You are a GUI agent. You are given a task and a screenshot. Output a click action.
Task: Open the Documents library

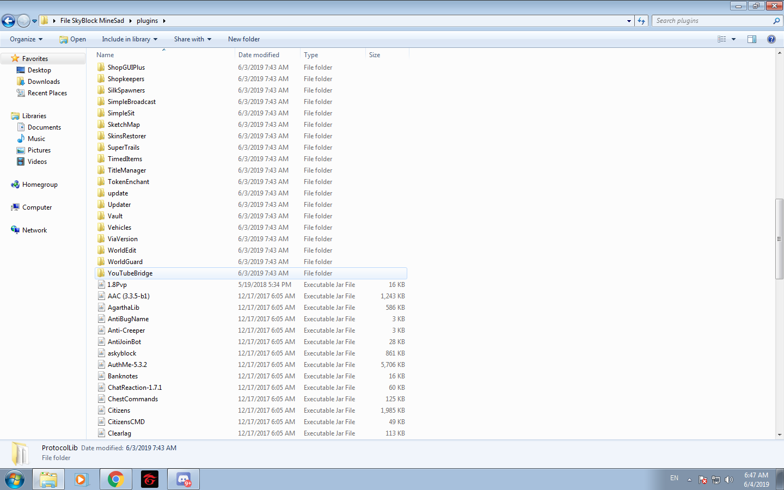[x=44, y=127]
